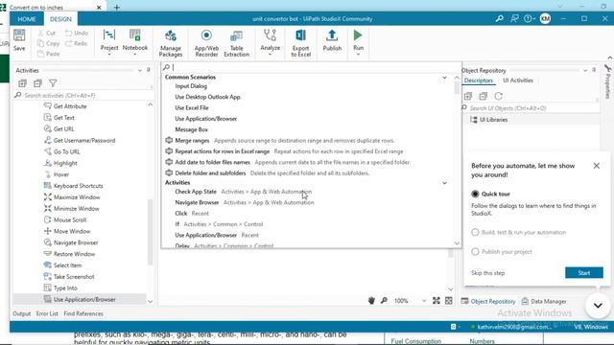Choose Message Box from list
The image size is (614, 345).
tap(191, 129)
